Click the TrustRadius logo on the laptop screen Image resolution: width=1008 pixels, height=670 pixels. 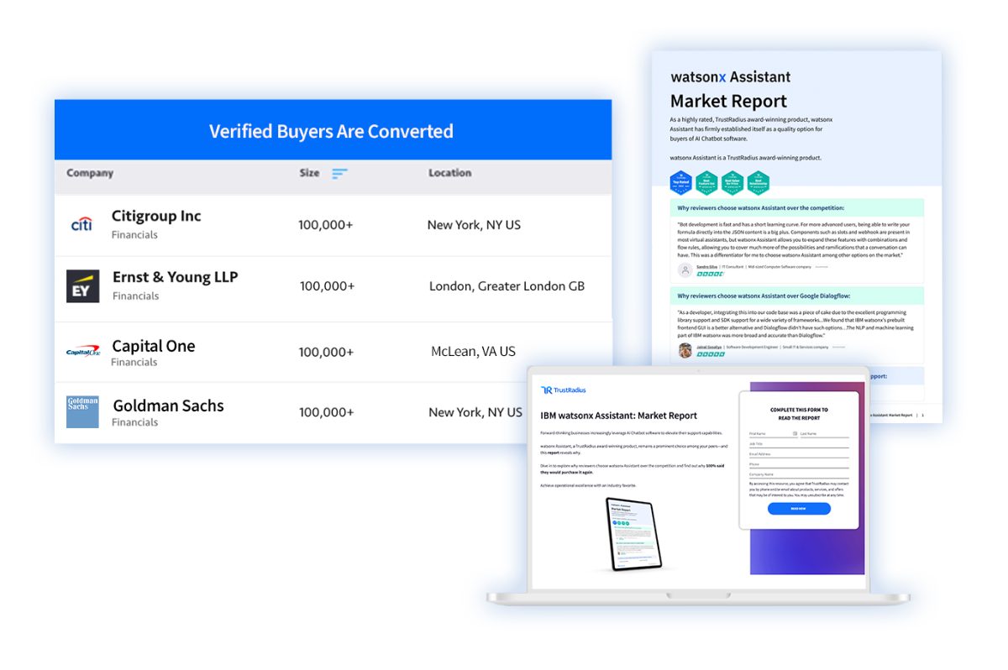(x=562, y=390)
